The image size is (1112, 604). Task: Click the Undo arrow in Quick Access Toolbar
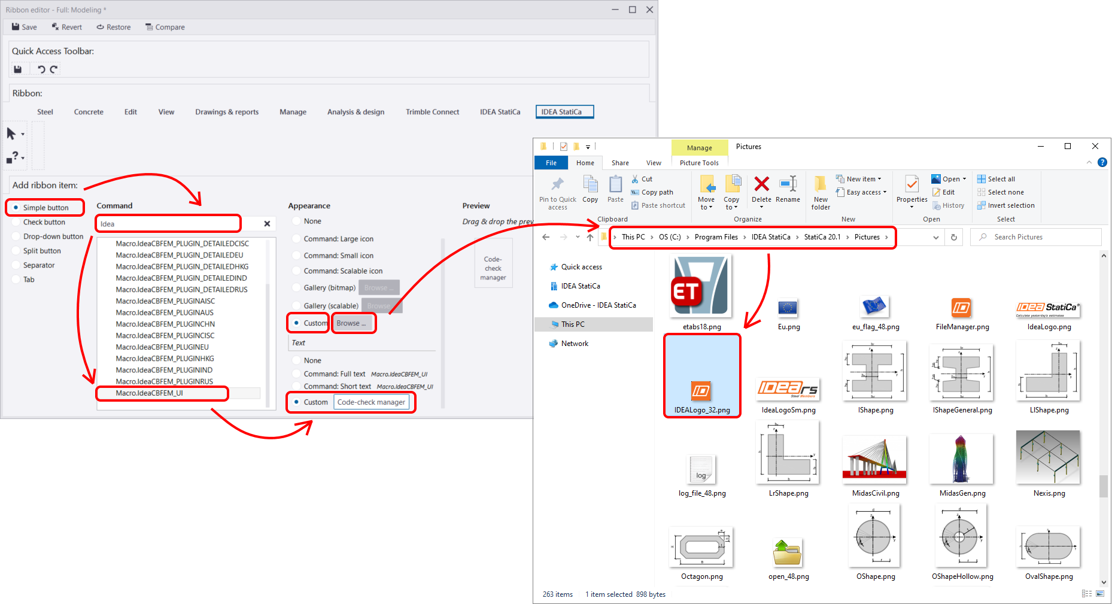click(41, 69)
